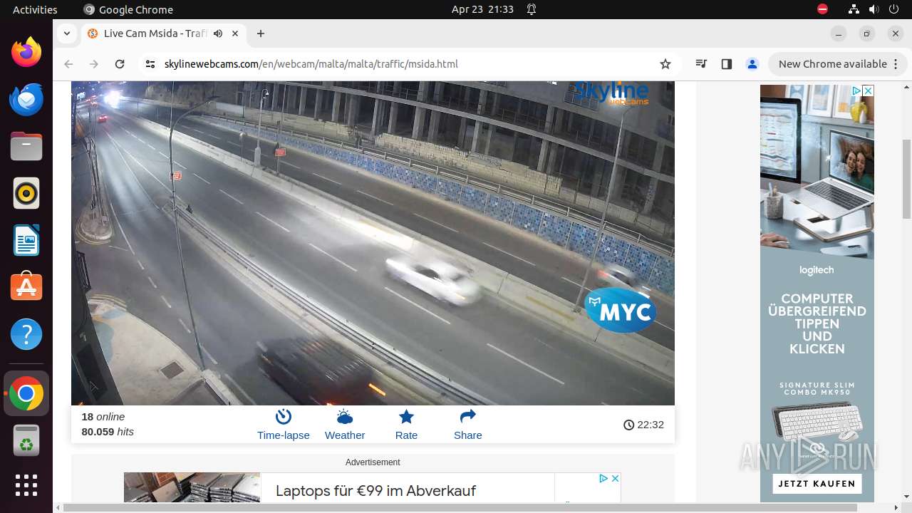912x513 pixels.
Task: Open AdChoices info on Logitech ad
Action: [x=857, y=90]
